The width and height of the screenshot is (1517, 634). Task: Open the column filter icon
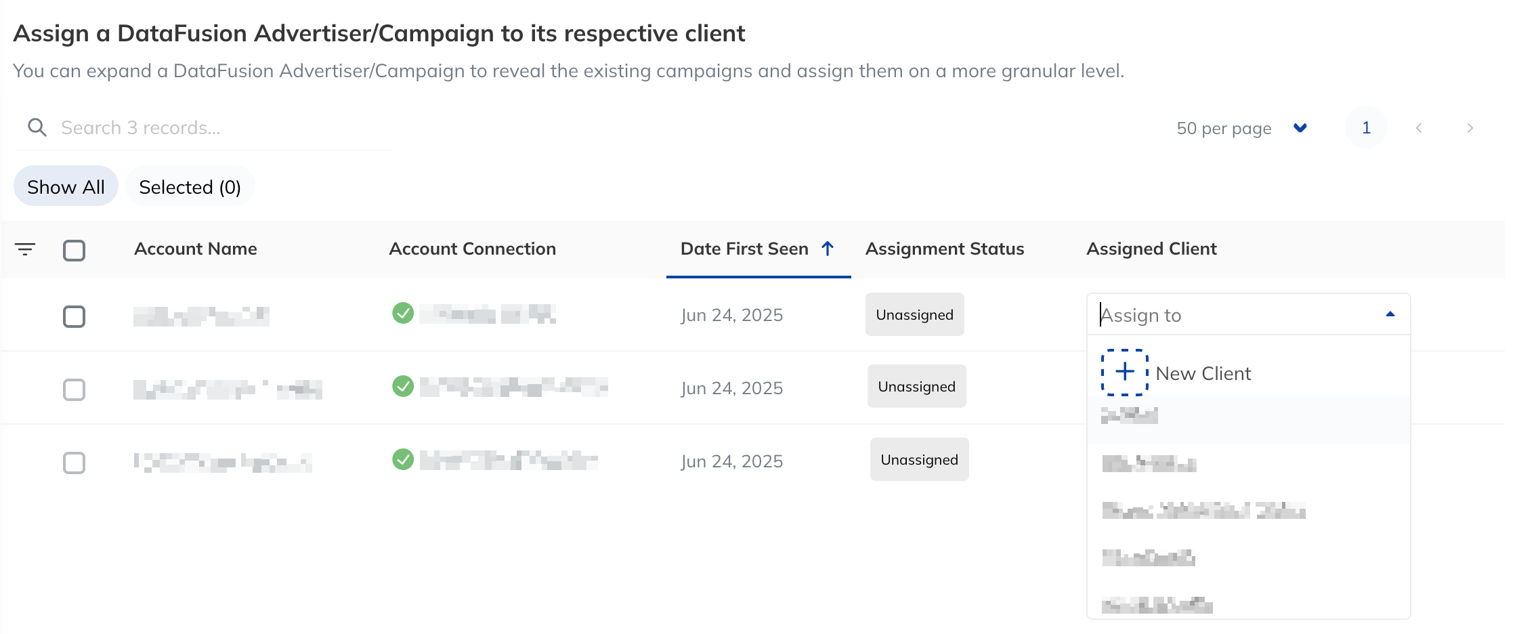point(25,249)
